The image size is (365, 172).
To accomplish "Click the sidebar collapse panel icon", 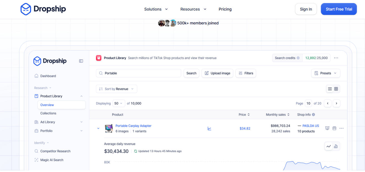I will 81,61.
